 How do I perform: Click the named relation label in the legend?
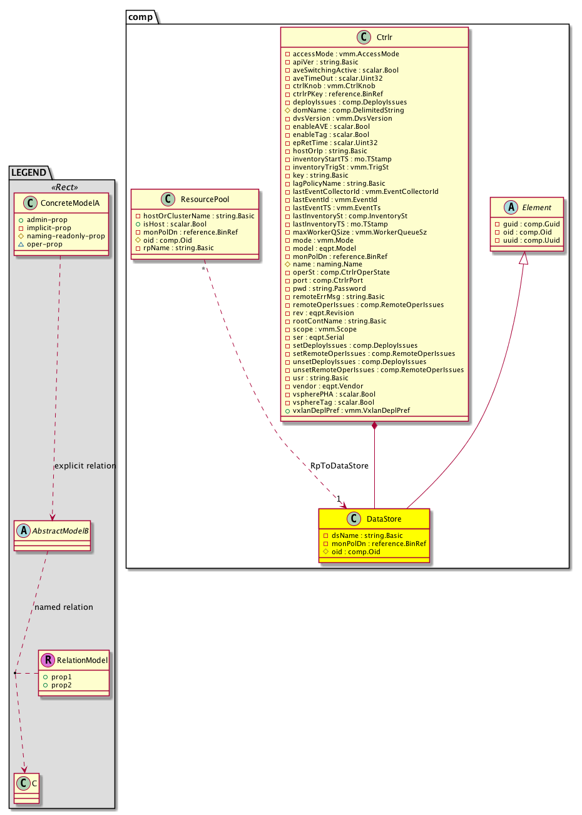[x=64, y=607]
